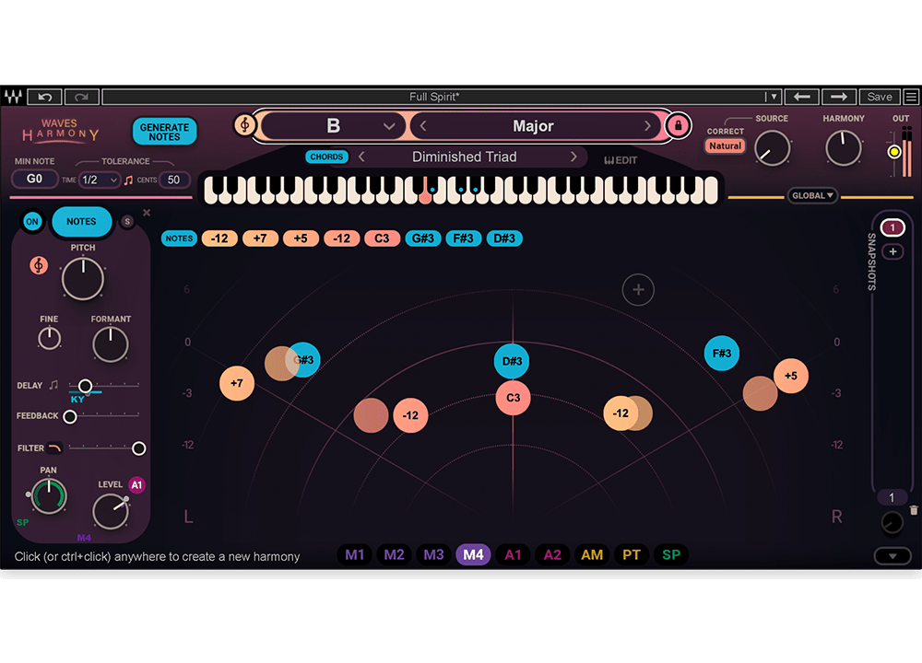Viewport: 922px width, 663px height.
Task: Add a new snapshot with the plus button
Action: 892,251
